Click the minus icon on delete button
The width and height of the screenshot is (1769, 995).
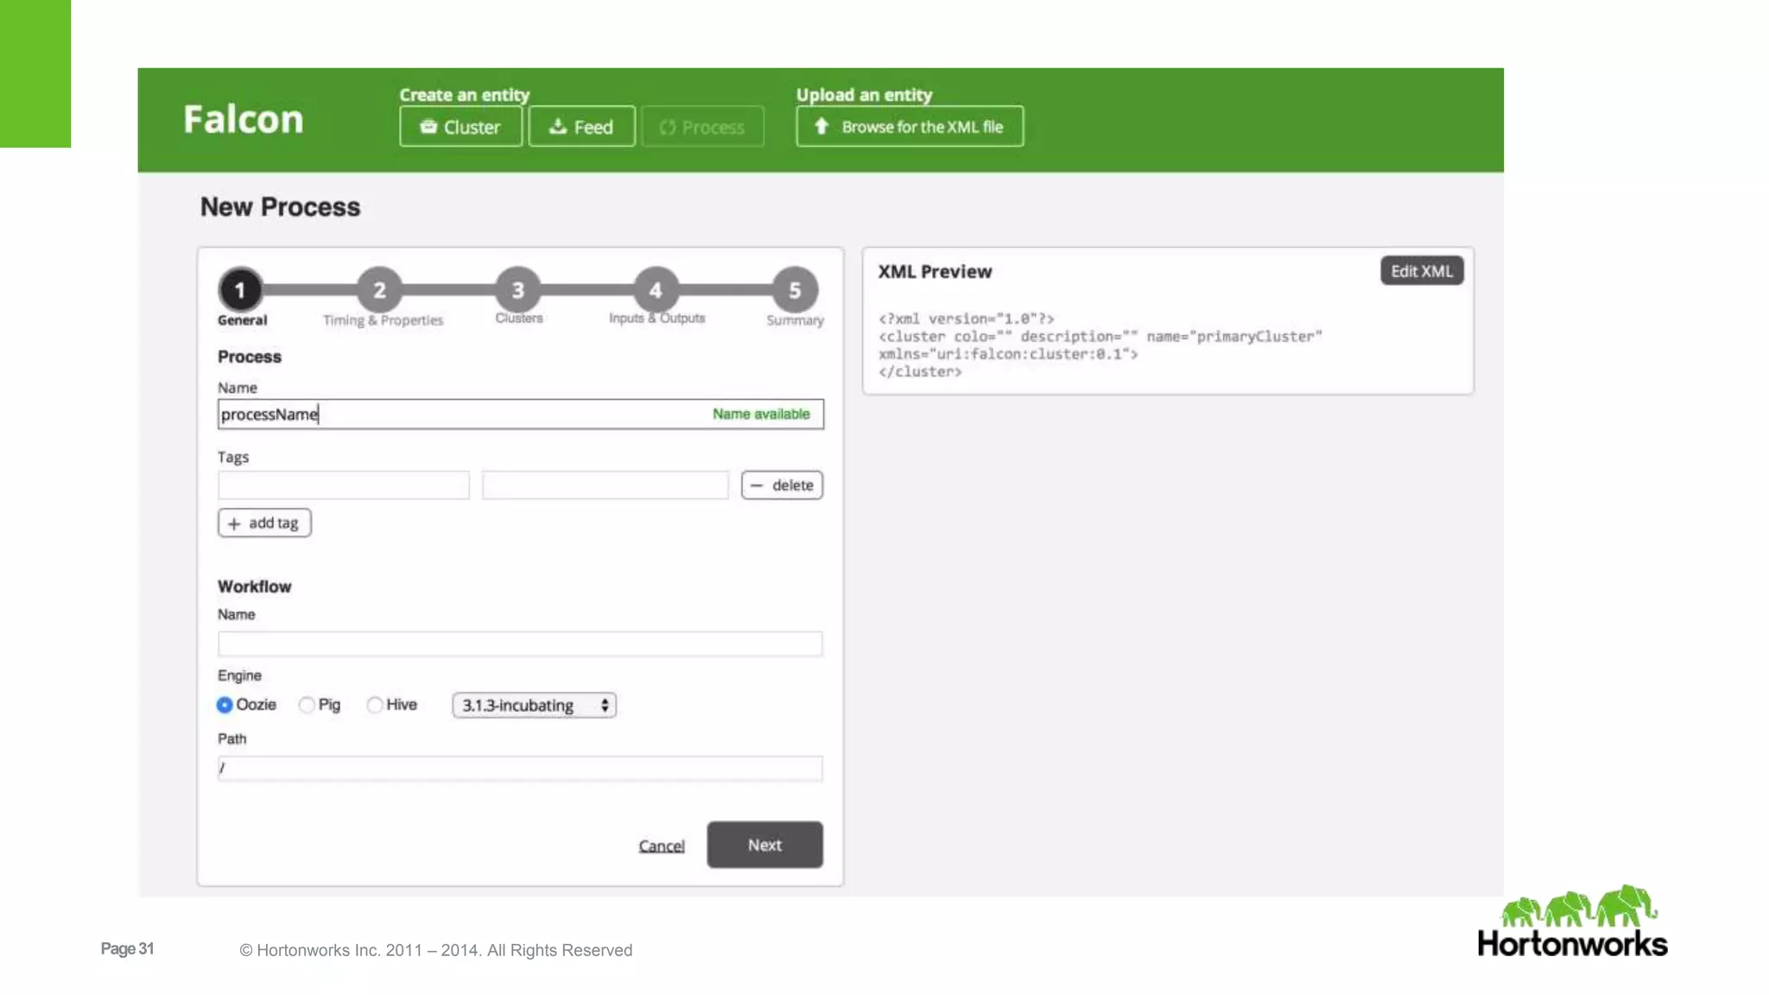757,485
